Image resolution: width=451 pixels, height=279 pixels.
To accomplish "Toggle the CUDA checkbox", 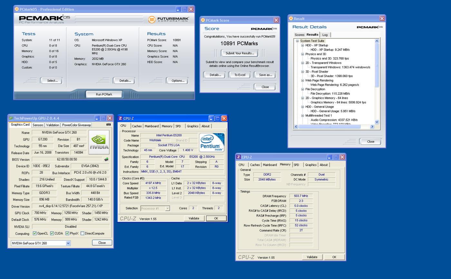I will (52, 233).
